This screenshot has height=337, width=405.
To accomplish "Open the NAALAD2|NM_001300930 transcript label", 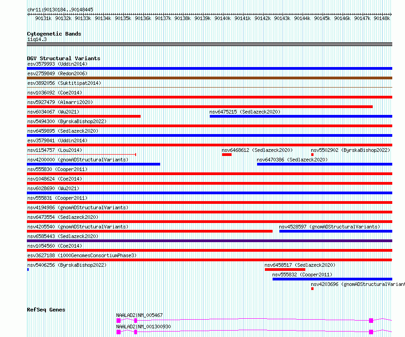I will [x=143, y=327].
